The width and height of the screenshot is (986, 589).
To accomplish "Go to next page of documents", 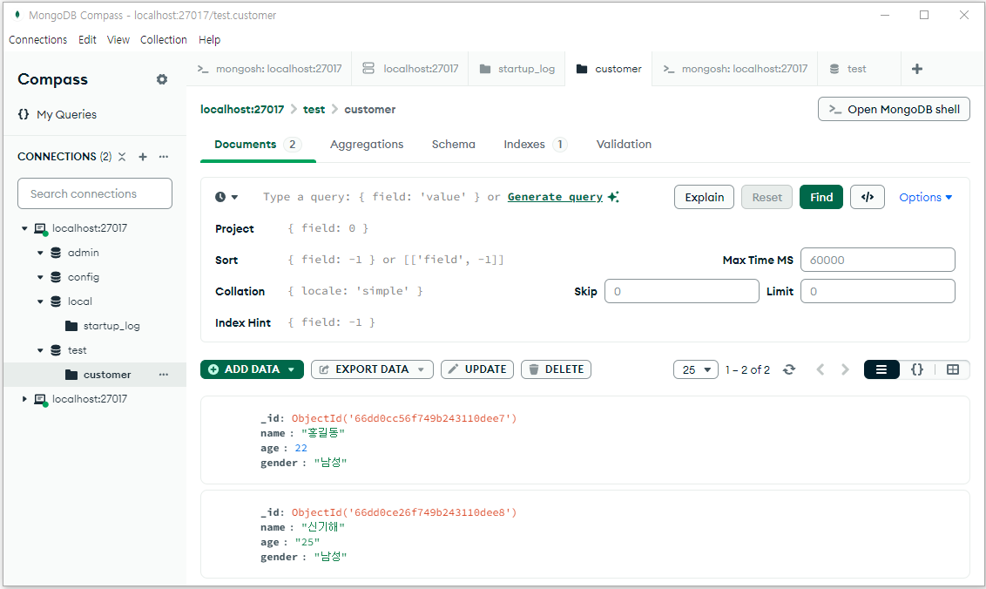I will (845, 369).
